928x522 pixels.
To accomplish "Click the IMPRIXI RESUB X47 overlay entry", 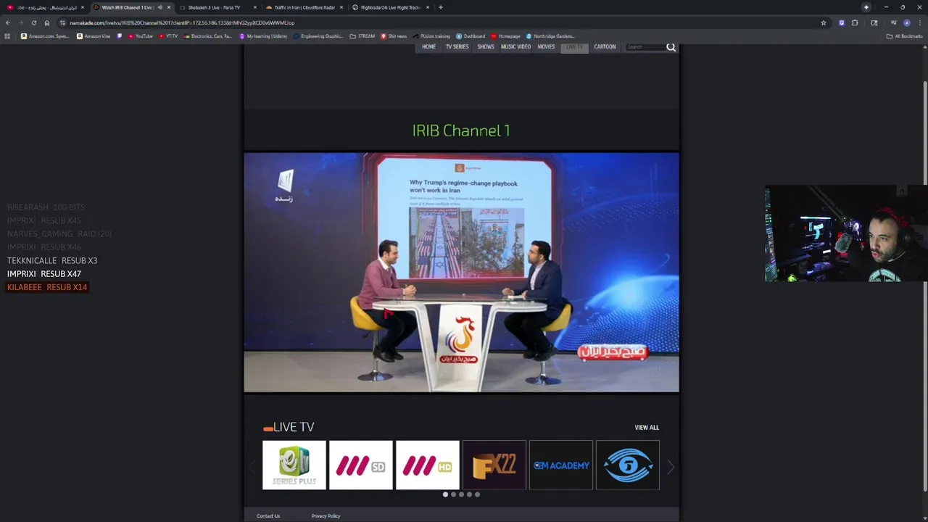I will click(x=44, y=274).
